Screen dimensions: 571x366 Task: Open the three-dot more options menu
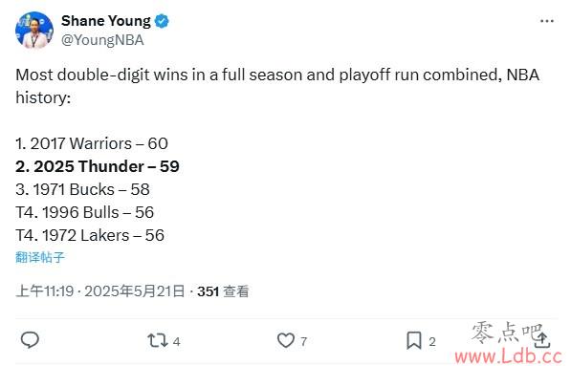coord(546,21)
